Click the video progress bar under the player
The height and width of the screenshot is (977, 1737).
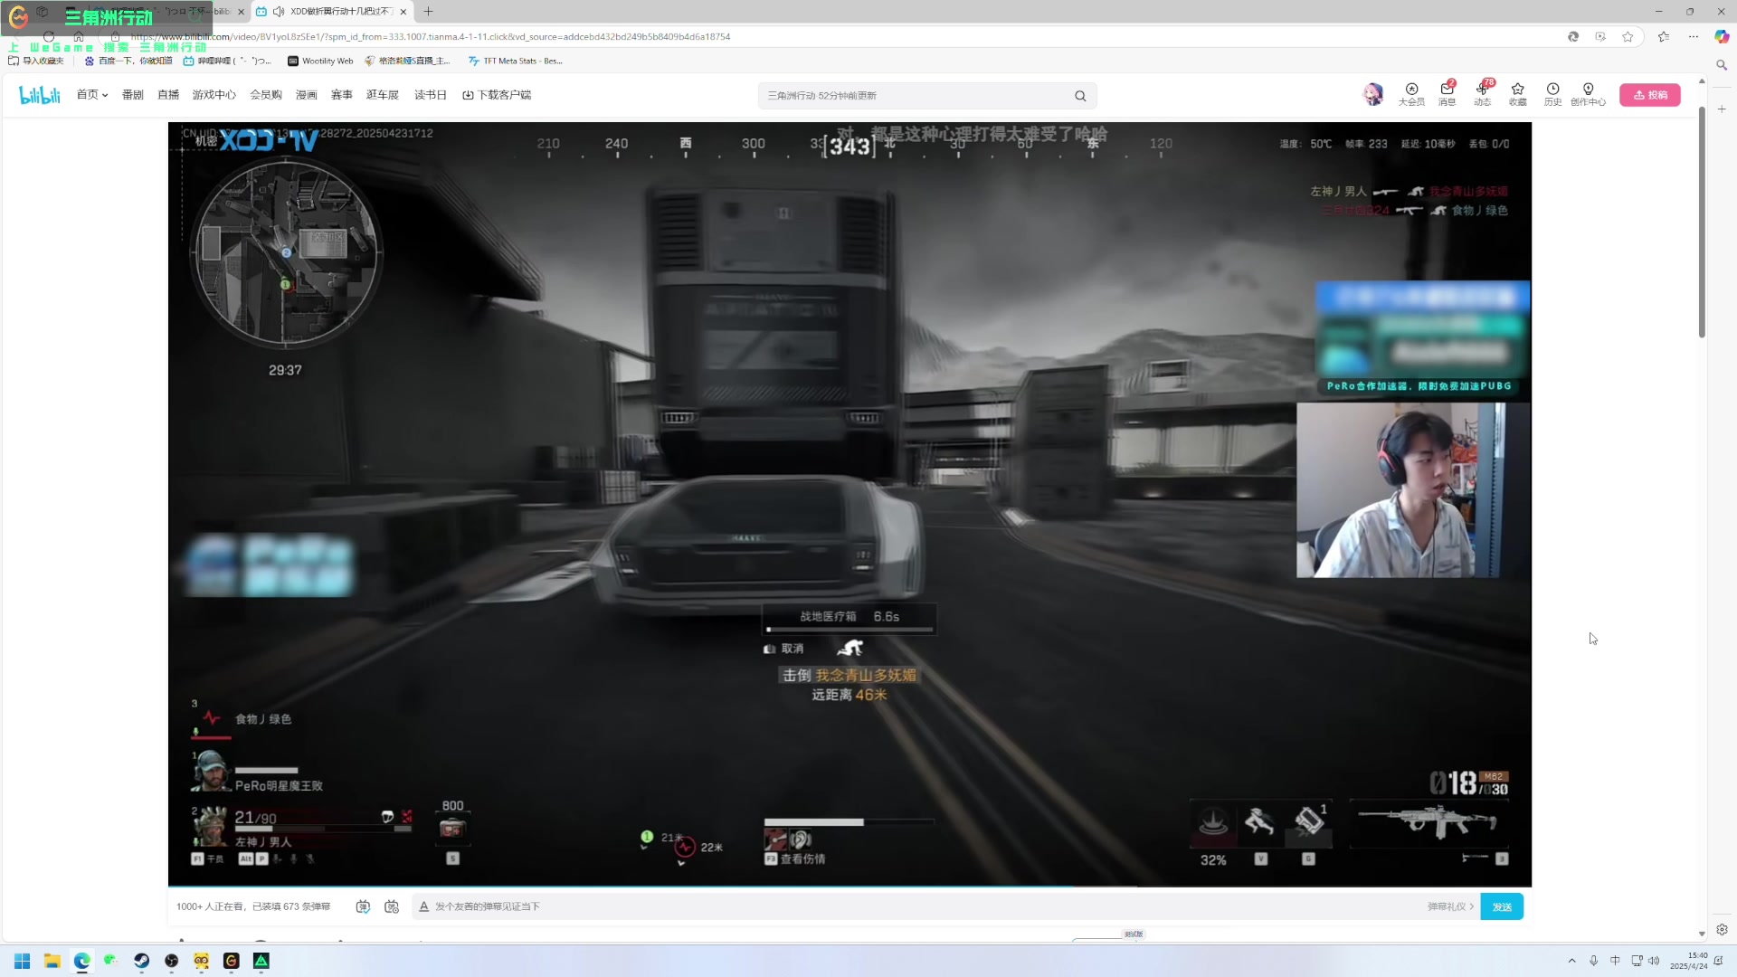pos(850,887)
